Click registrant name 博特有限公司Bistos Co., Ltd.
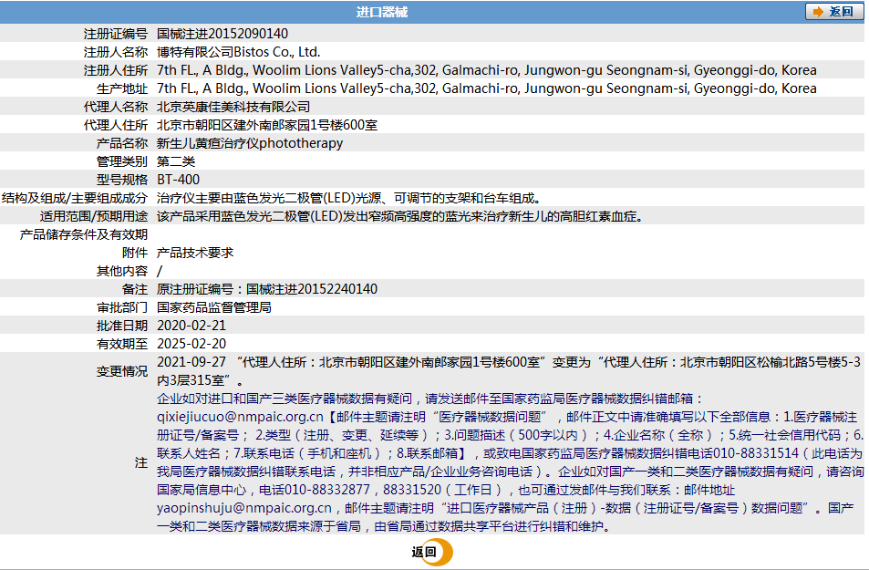The width and height of the screenshot is (869, 570). [238, 52]
